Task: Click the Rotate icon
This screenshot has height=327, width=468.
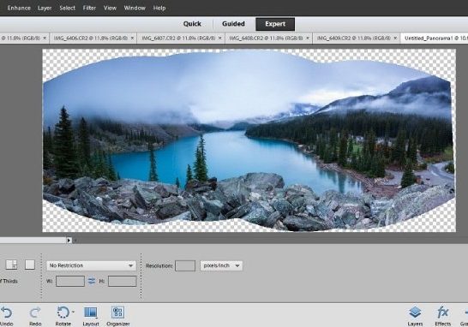Action: tap(63, 312)
